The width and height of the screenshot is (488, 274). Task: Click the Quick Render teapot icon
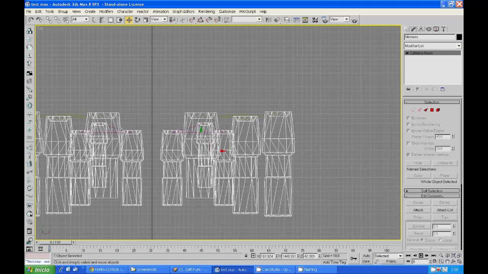point(355,20)
